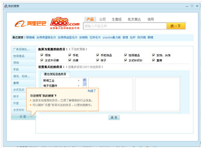This screenshot has width=202, height=148.
Task: Toggle the 手机饰品 checkbox
Action: 98,55
